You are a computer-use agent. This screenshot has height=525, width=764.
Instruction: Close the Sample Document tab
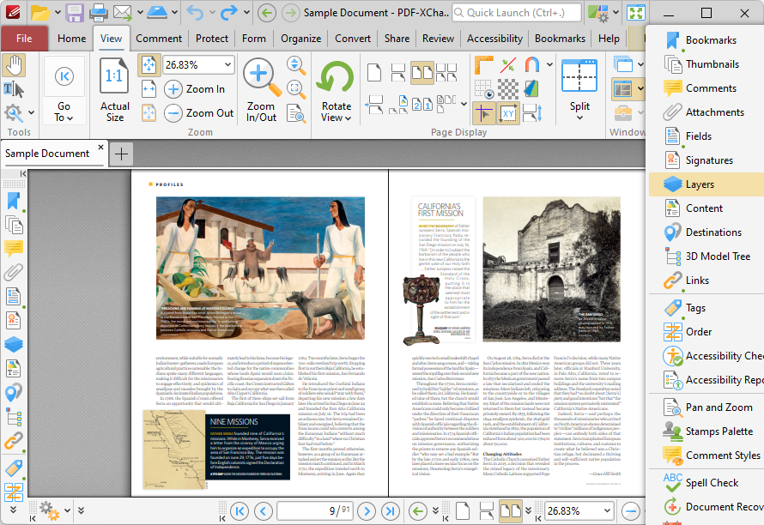pos(100,147)
